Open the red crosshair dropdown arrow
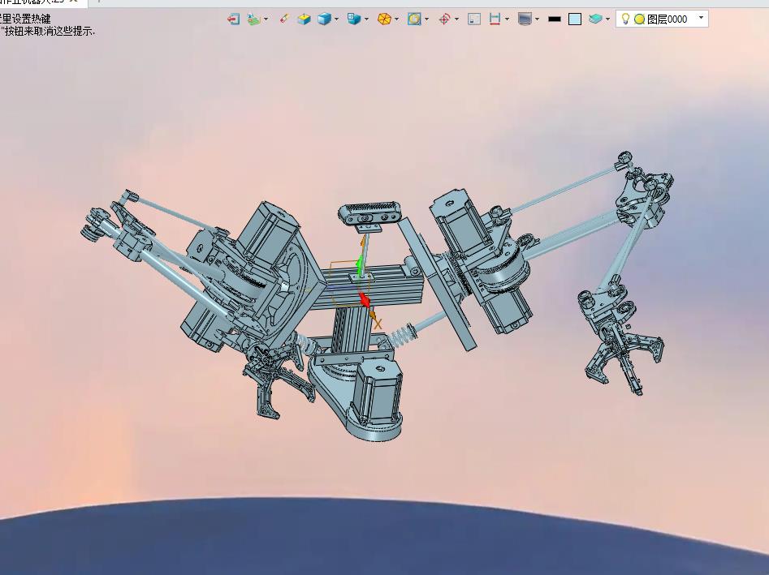The height and width of the screenshot is (575, 769). tap(456, 19)
